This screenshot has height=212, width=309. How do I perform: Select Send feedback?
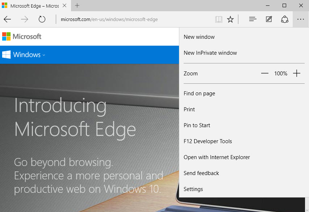(x=244, y=173)
